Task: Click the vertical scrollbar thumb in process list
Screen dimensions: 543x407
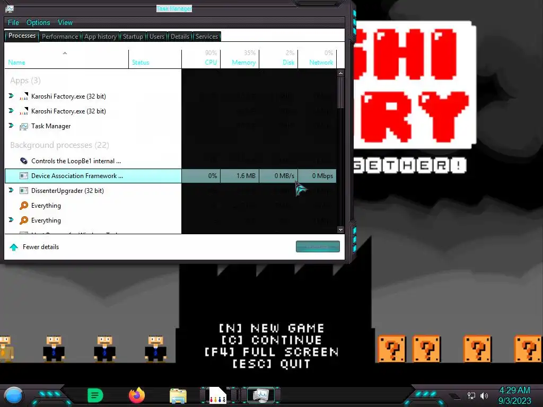Action: pos(341,92)
